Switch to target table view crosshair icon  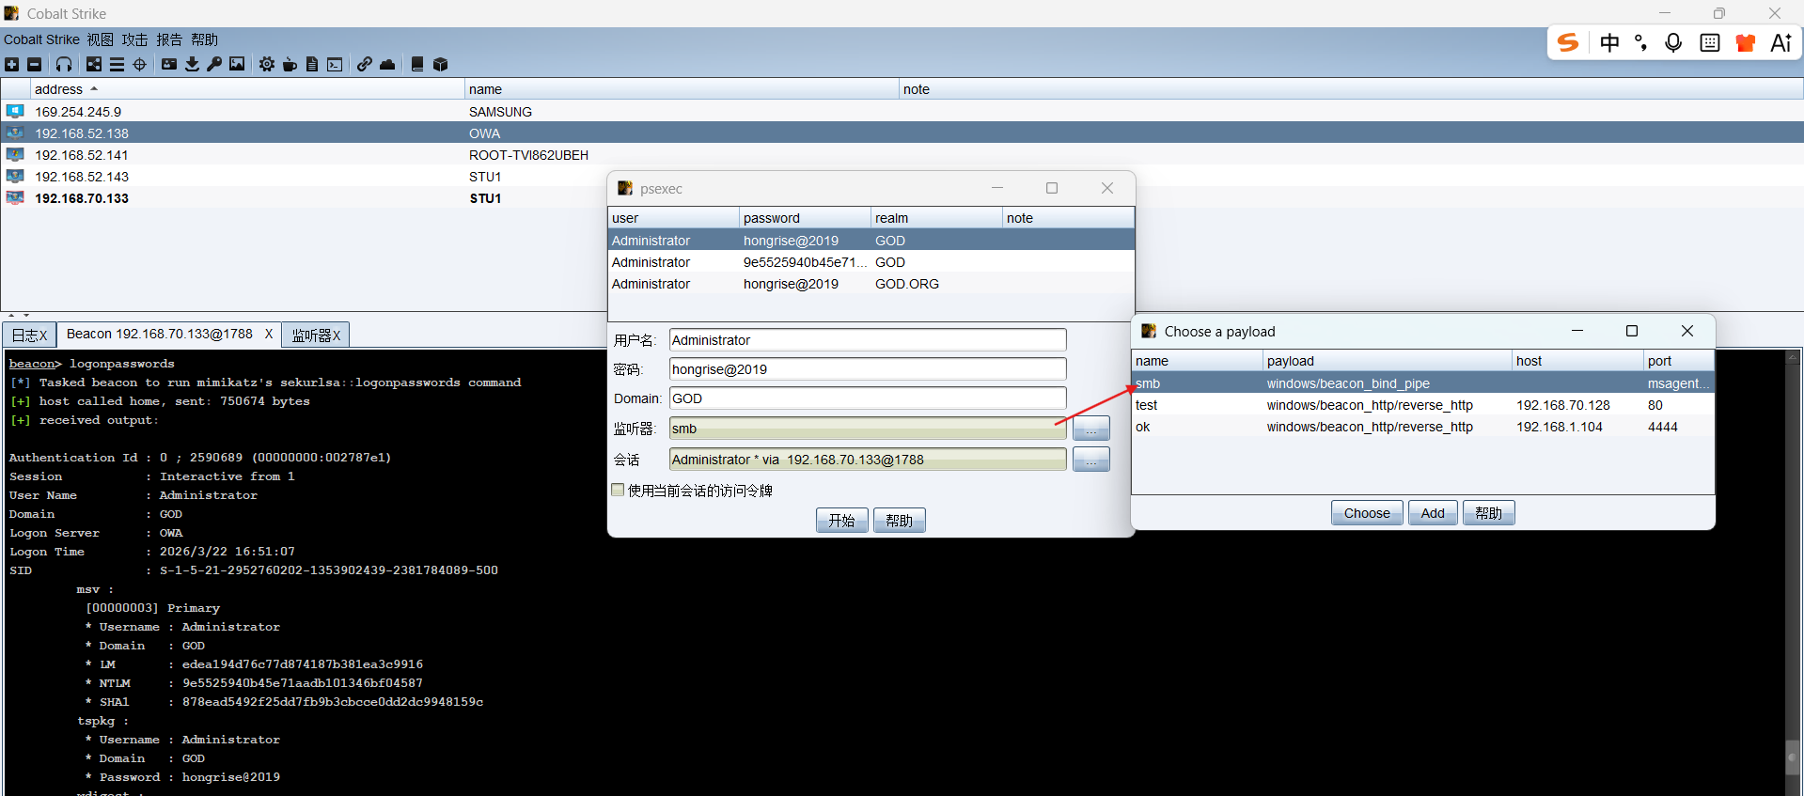[x=140, y=64]
